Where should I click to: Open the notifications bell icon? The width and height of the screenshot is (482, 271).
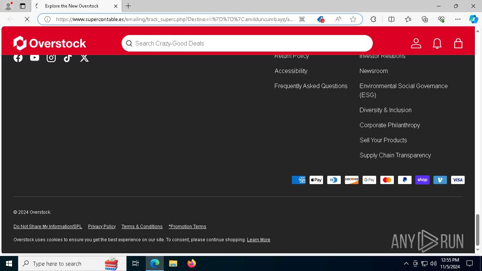pyautogui.click(x=437, y=43)
